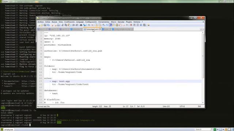234x131 pixels.
Task: Switch to the tab right of Homestead.yaml
Action: click(x=106, y=29)
